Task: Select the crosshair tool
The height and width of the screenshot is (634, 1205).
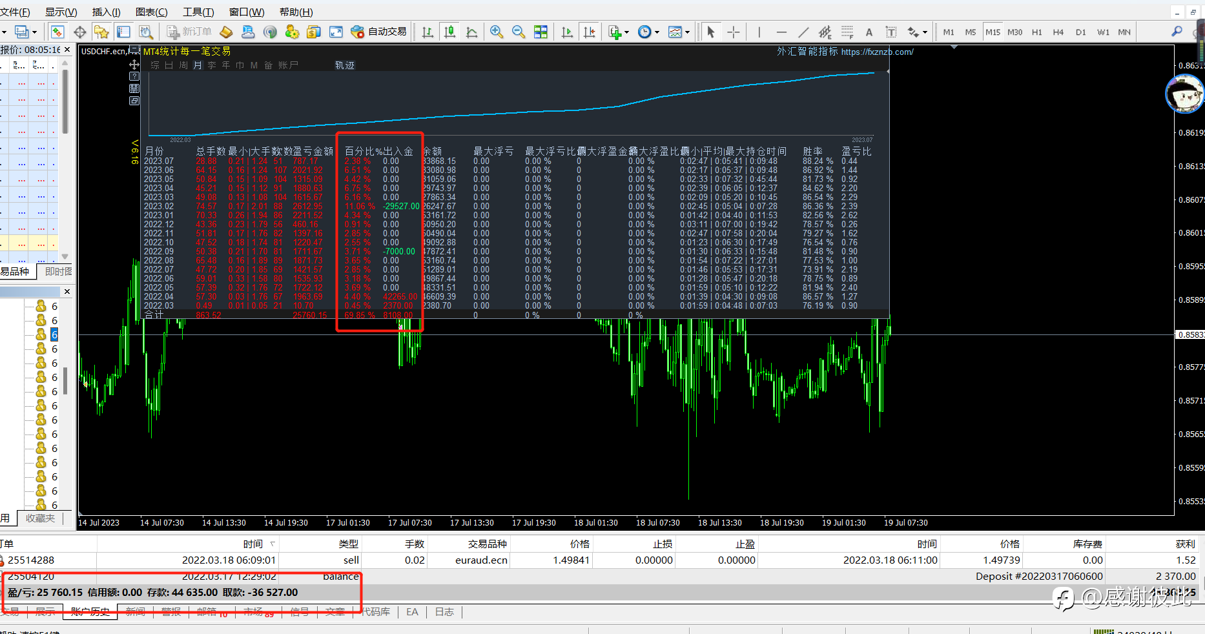Action: point(734,32)
